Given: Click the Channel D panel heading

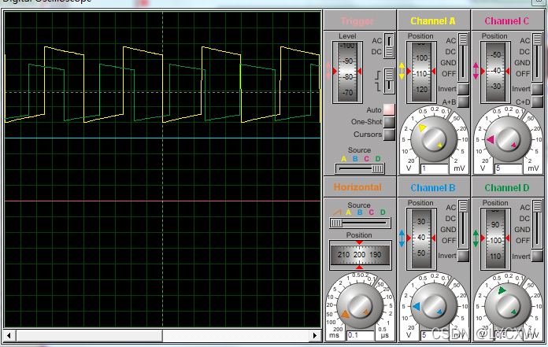Looking at the screenshot, I should [507, 188].
